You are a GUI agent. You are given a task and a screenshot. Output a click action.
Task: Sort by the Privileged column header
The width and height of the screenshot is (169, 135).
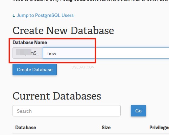pyautogui.click(x=159, y=128)
